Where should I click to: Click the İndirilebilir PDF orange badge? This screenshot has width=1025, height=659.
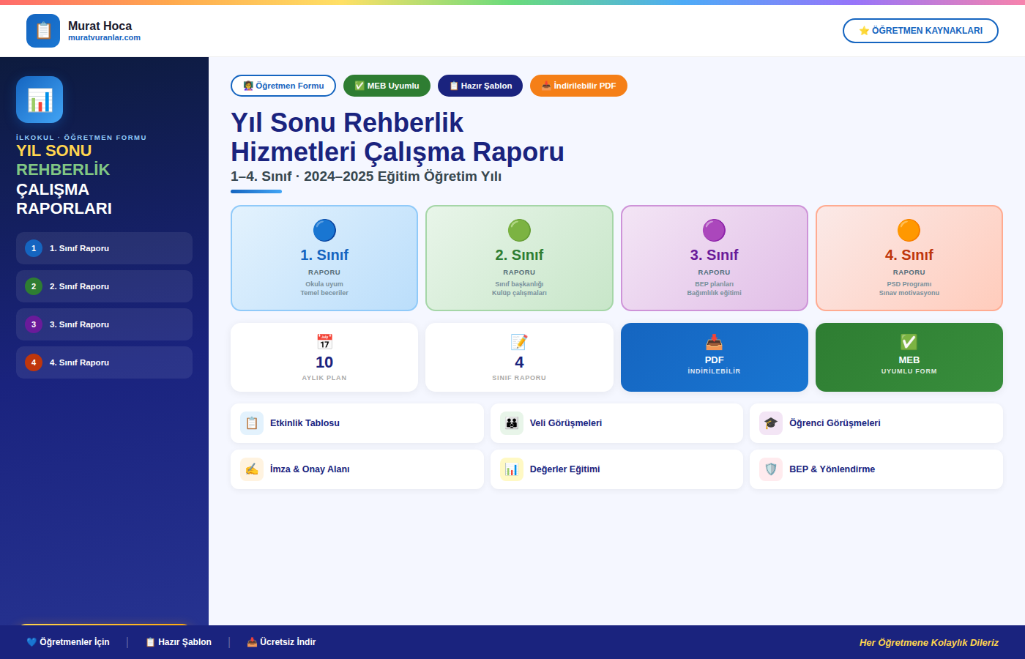pos(578,86)
